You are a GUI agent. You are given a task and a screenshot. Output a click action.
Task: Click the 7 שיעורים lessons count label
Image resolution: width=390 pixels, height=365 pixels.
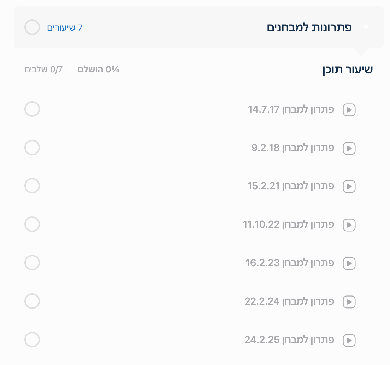(65, 28)
